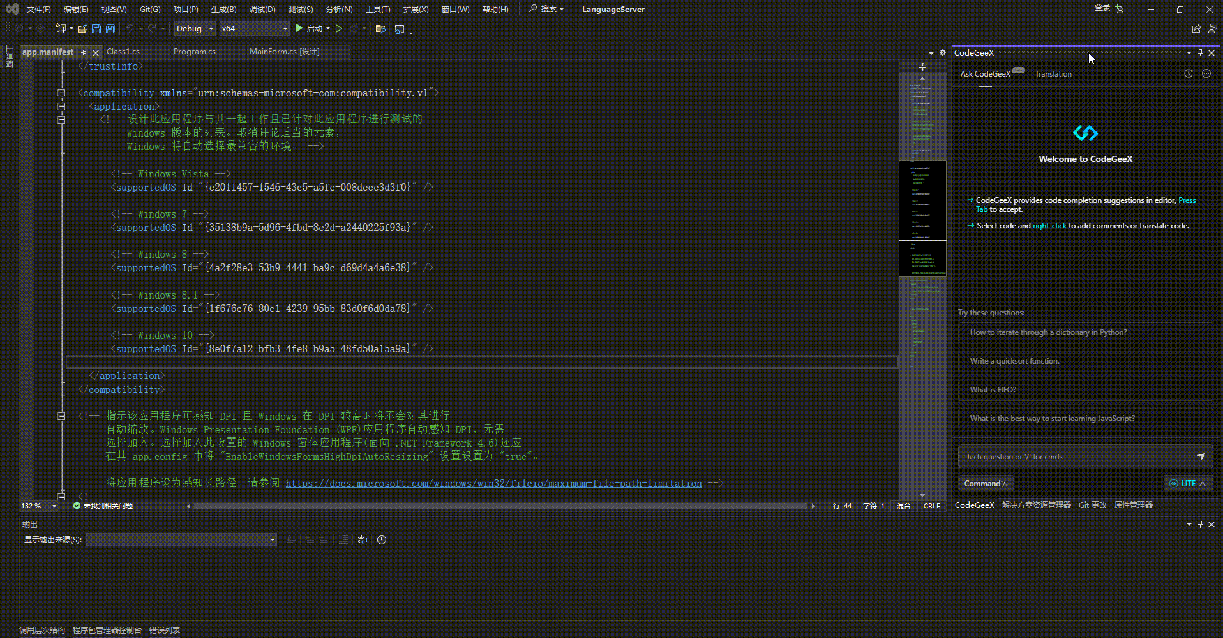The image size is (1223, 638).
Task: Click Start Without Debugging outline play icon
Action: click(x=339, y=28)
